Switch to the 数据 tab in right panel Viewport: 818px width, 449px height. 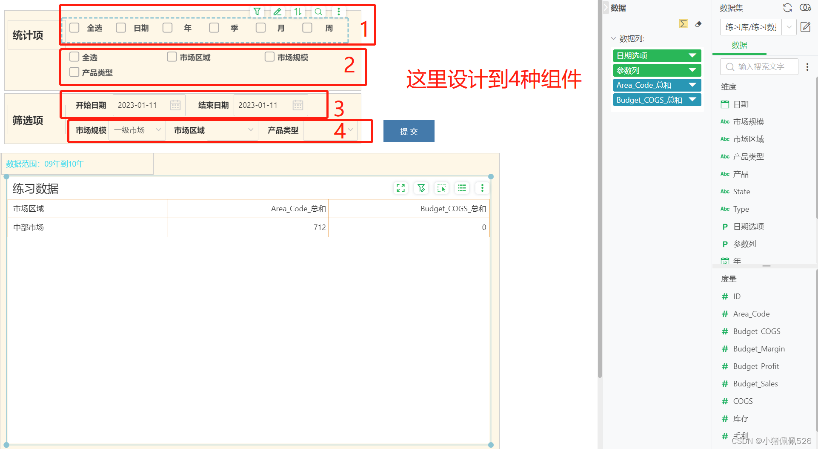pyautogui.click(x=739, y=45)
